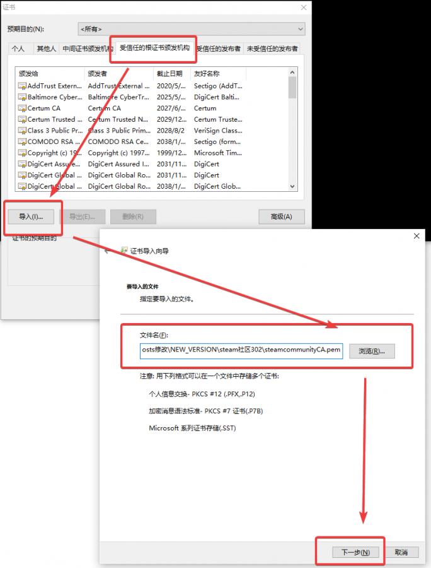Click the Class 3 Public Primary certificate icon
This screenshot has height=568, width=431.
pyautogui.click(x=22, y=131)
